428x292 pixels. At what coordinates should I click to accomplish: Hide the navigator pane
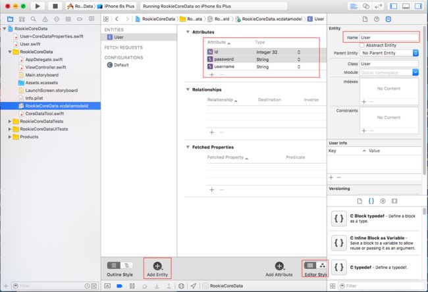tap(393, 7)
